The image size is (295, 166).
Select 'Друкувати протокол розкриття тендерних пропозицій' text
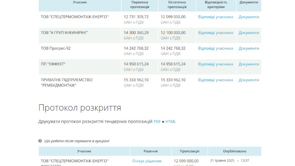pyautogui.click(x=96, y=122)
